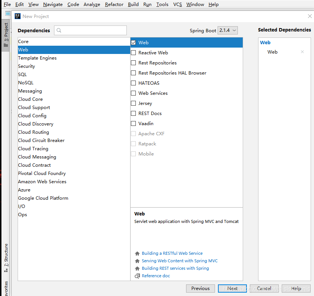
Task: Click the search magnifier icon in the dependencies filter
Action: click(59, 30)
